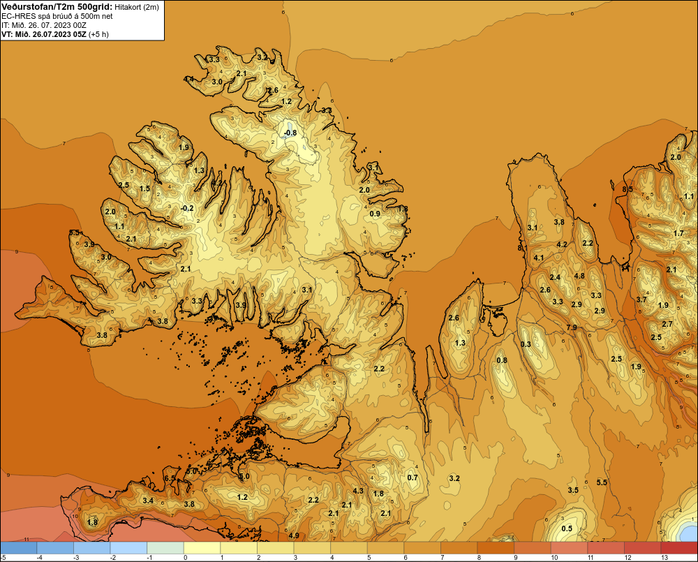Screen dimensions: 698x562
Task: Click the pale yellow swatch between 0 and 1
Action: click(x=202, y=548)
